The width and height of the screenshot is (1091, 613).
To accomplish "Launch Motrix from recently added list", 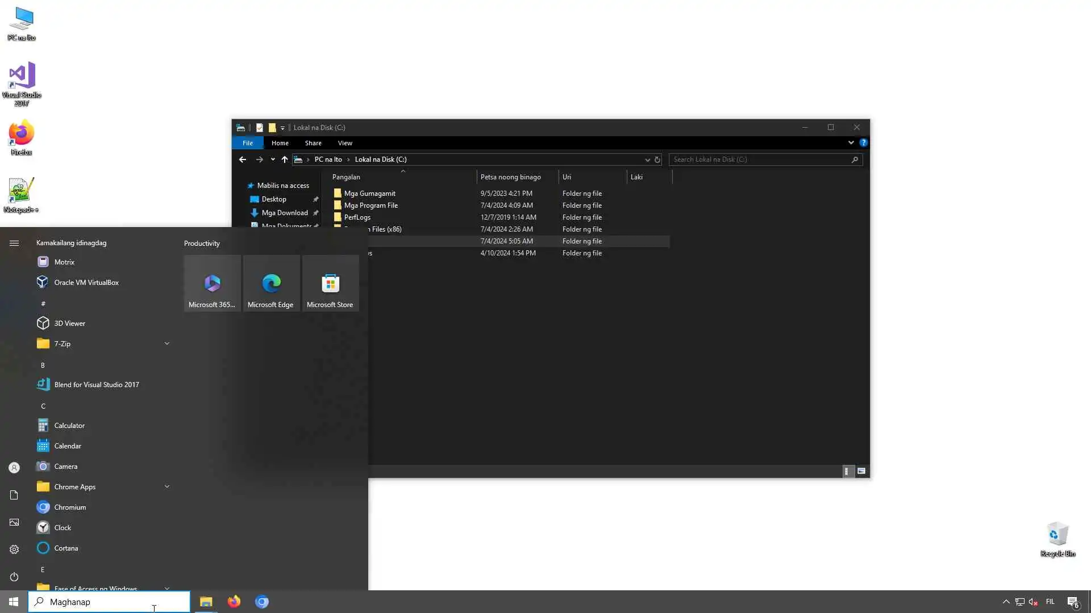I will coord(64,262).
